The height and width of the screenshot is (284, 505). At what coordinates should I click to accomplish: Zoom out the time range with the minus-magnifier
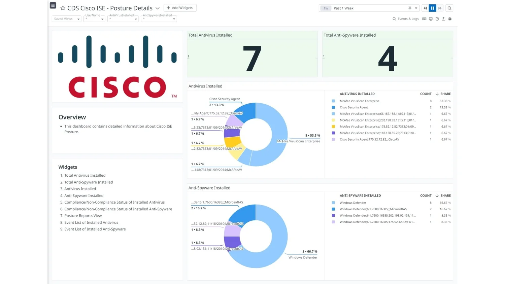click(x=449, y=8)
